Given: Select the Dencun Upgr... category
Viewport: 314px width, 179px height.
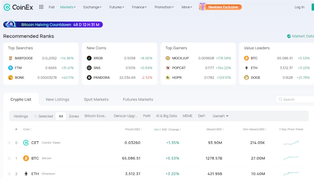Looking at the screenshot, I should point(125,116).
